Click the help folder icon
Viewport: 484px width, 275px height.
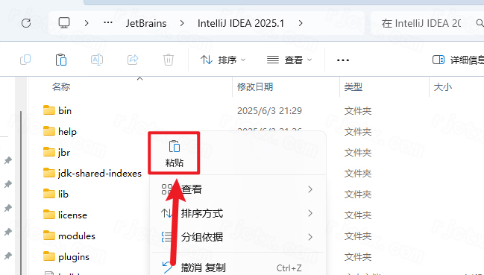point(49,131)
